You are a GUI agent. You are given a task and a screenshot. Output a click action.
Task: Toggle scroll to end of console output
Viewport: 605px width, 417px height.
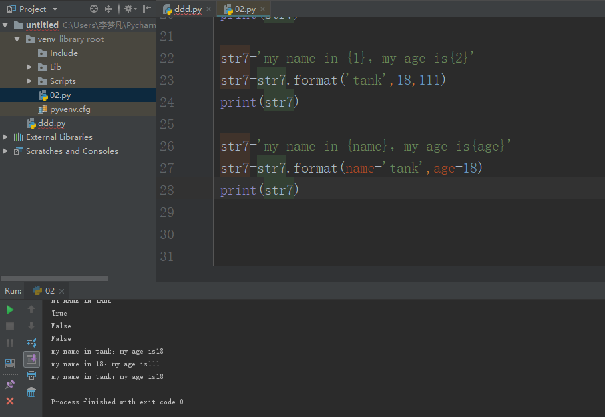point(31,360)
